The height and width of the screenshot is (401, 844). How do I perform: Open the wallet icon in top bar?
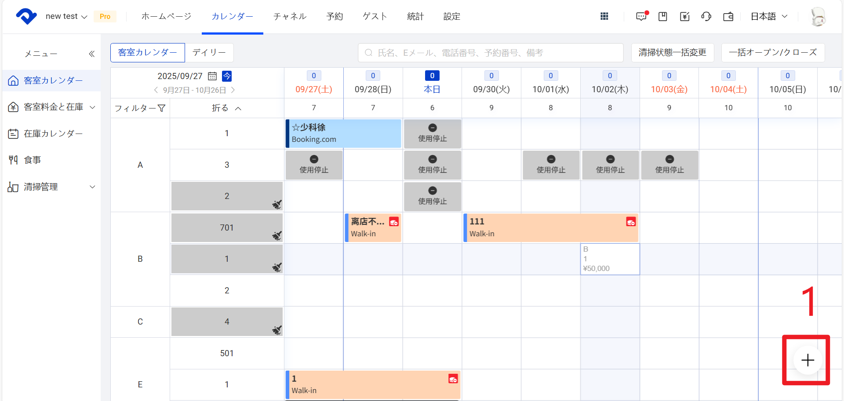coord(728,16)
